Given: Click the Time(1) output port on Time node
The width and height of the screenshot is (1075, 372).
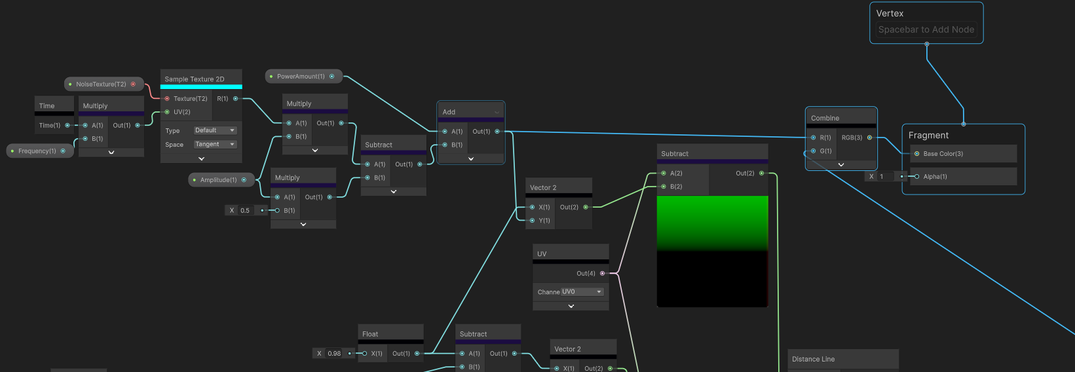Looking at the screenshot, I should click(67, 125).
